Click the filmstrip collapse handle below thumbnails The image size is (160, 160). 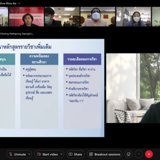coord(80,27)
